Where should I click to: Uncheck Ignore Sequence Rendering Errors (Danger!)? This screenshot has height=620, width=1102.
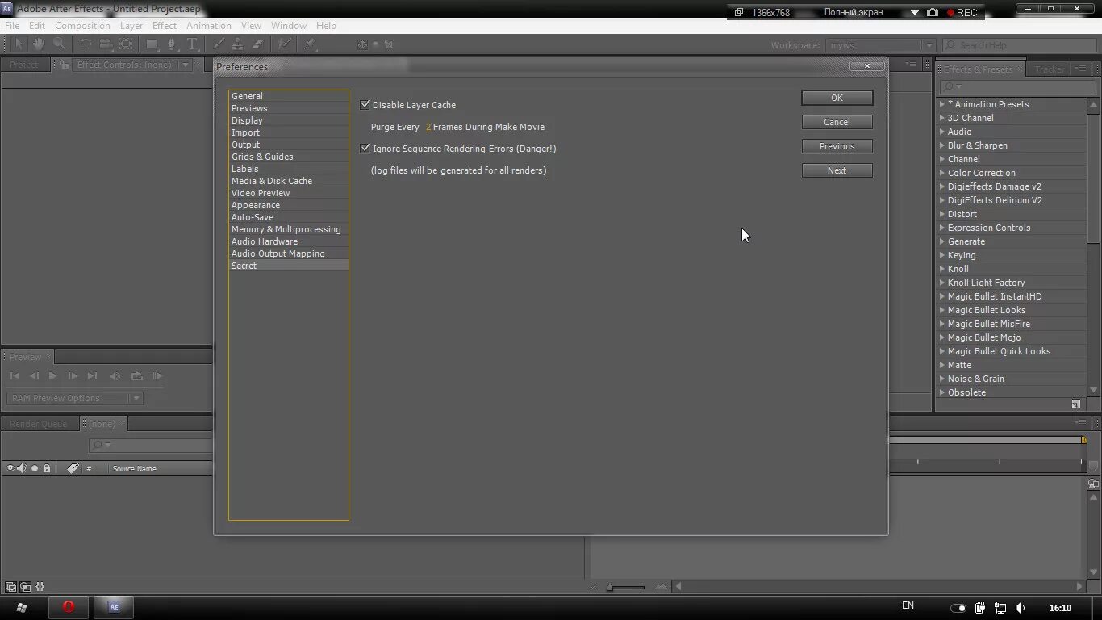[365, 148]
